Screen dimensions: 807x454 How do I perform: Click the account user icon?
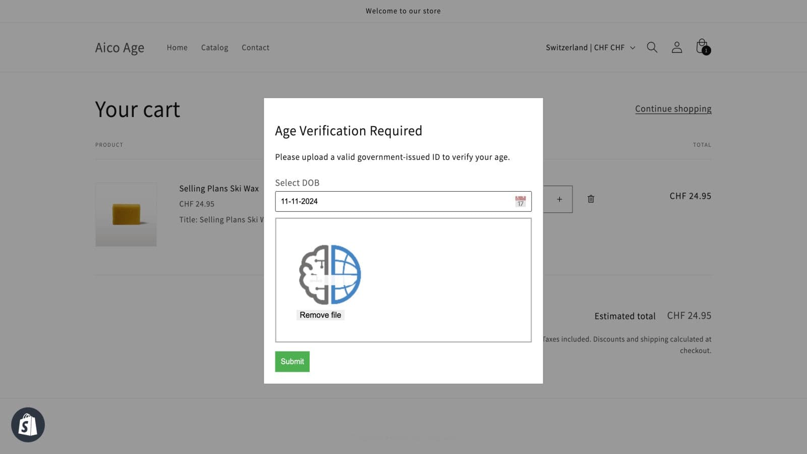(676, 47)
